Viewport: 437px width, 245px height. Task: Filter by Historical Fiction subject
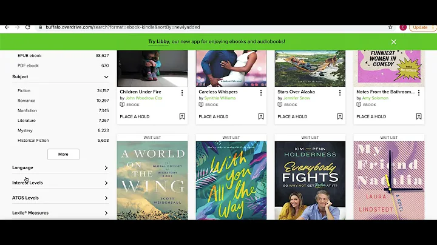click(33, 140)
